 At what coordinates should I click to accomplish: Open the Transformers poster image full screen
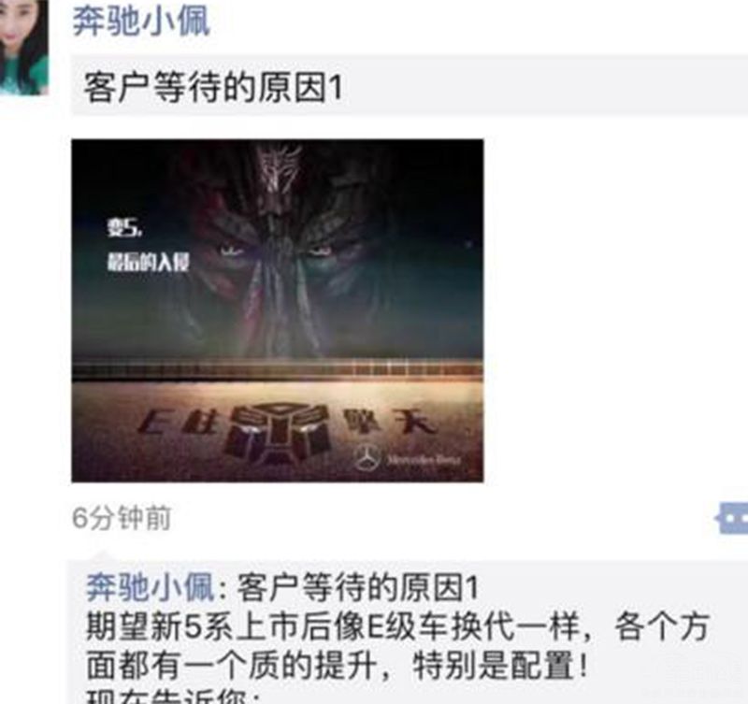(278, 310)
